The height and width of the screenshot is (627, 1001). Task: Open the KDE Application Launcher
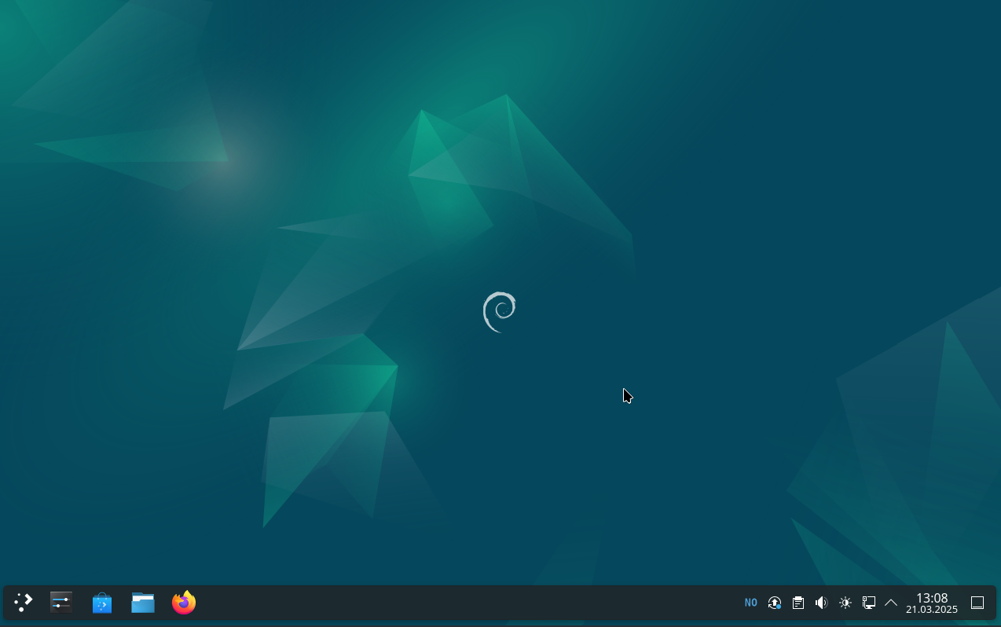[24, 603]
